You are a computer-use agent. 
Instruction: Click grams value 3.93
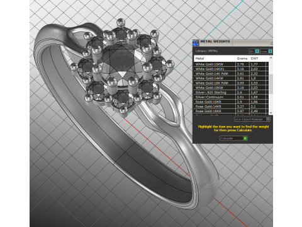(x=240, y=83)
